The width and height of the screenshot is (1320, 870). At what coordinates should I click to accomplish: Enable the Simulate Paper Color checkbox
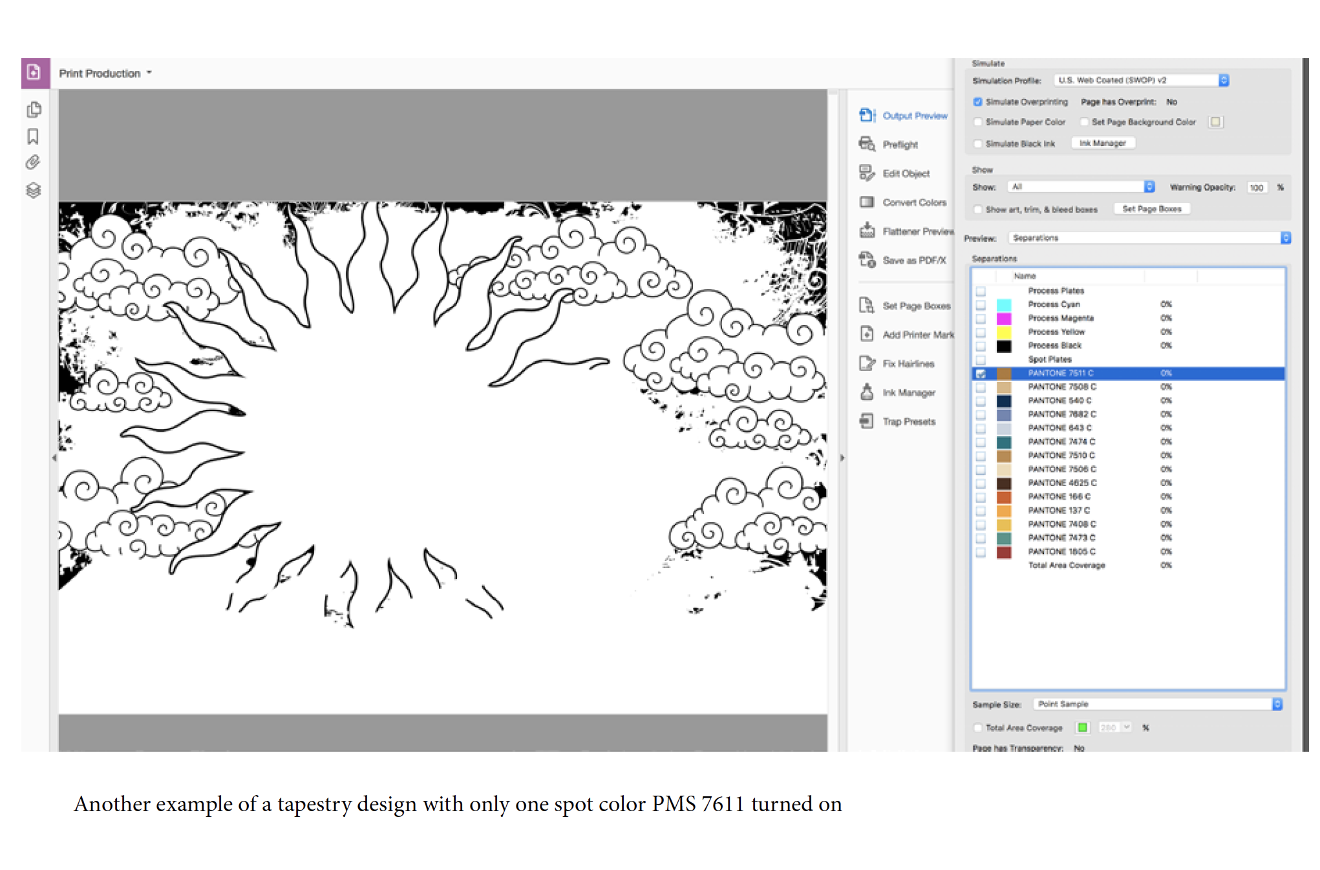coord(977,122)
